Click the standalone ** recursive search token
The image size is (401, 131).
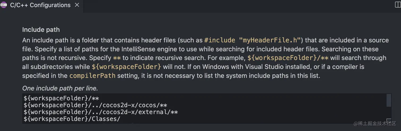point(117,58)
